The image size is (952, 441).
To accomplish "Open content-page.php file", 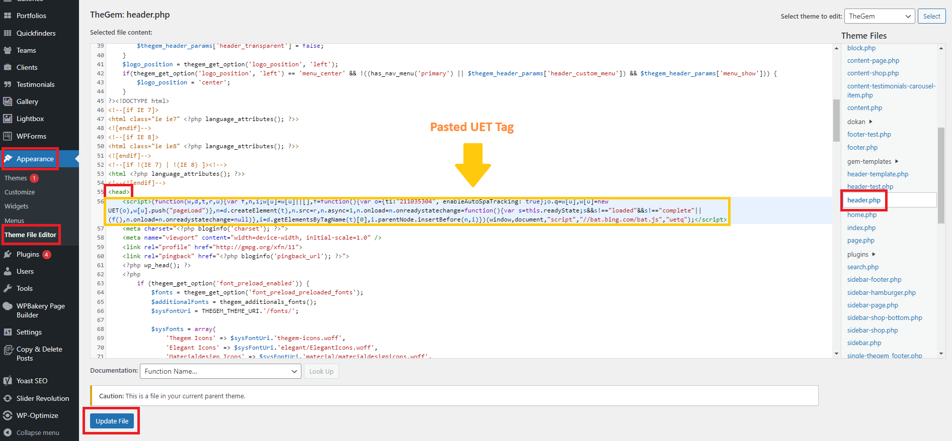I will point(873,61).
